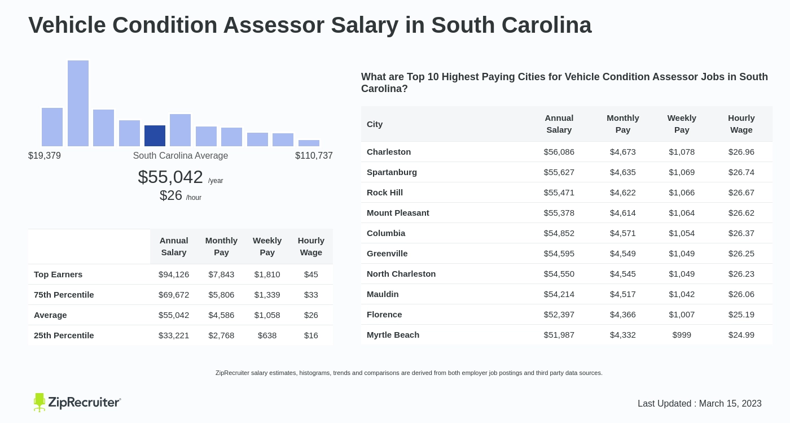Image resolution: width=790 pixels, height=423 pixels.
Task: Click the South Carolina Average label
Action: 181,156
